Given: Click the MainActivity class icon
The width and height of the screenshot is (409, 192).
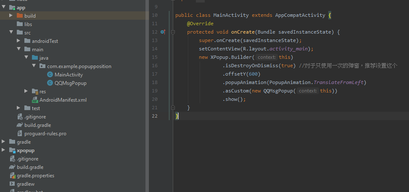Looking at the screenshot, I should click(x=50, y=75).
